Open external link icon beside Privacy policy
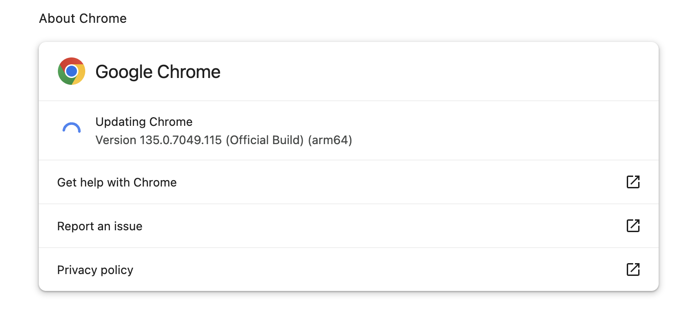The image size is (681, 311). (x=633, y=270)
